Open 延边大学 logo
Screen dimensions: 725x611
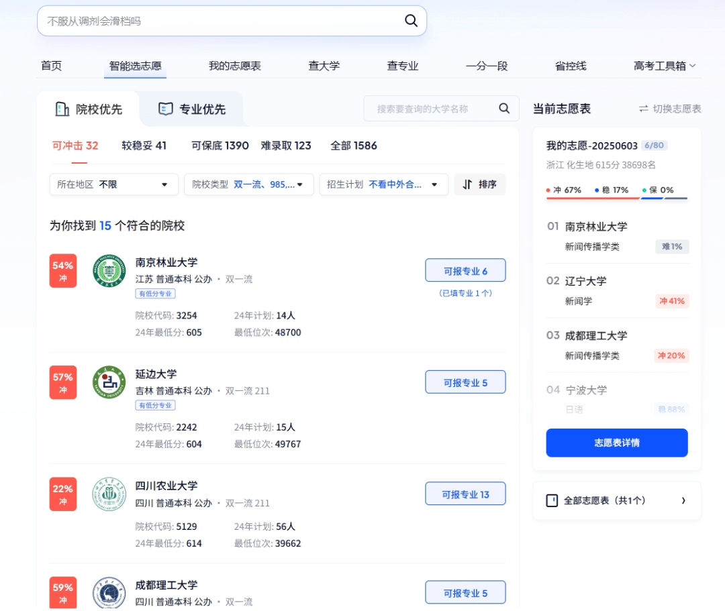(x=109, y=382)
